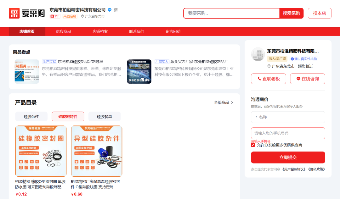The image size is (340, 199).
Task: Open the 生产过程 article thumbnail
Action: (x=27, y=71)
